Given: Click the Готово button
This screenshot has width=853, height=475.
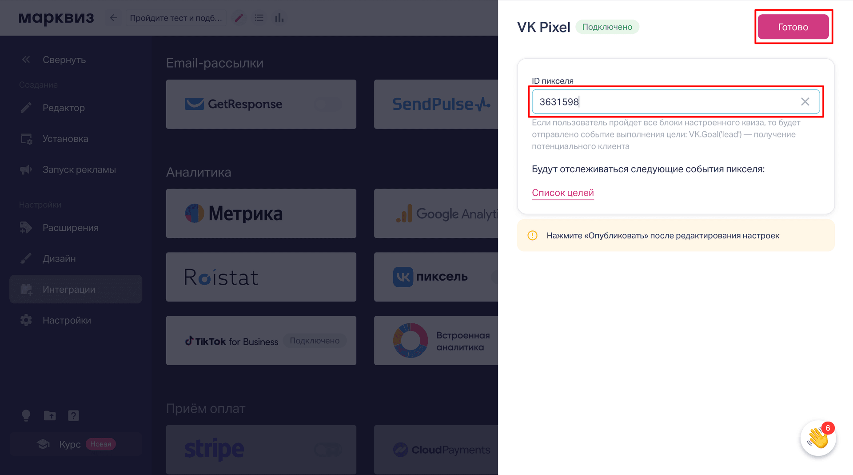Looking at the screenshot, I should [793, 27].
